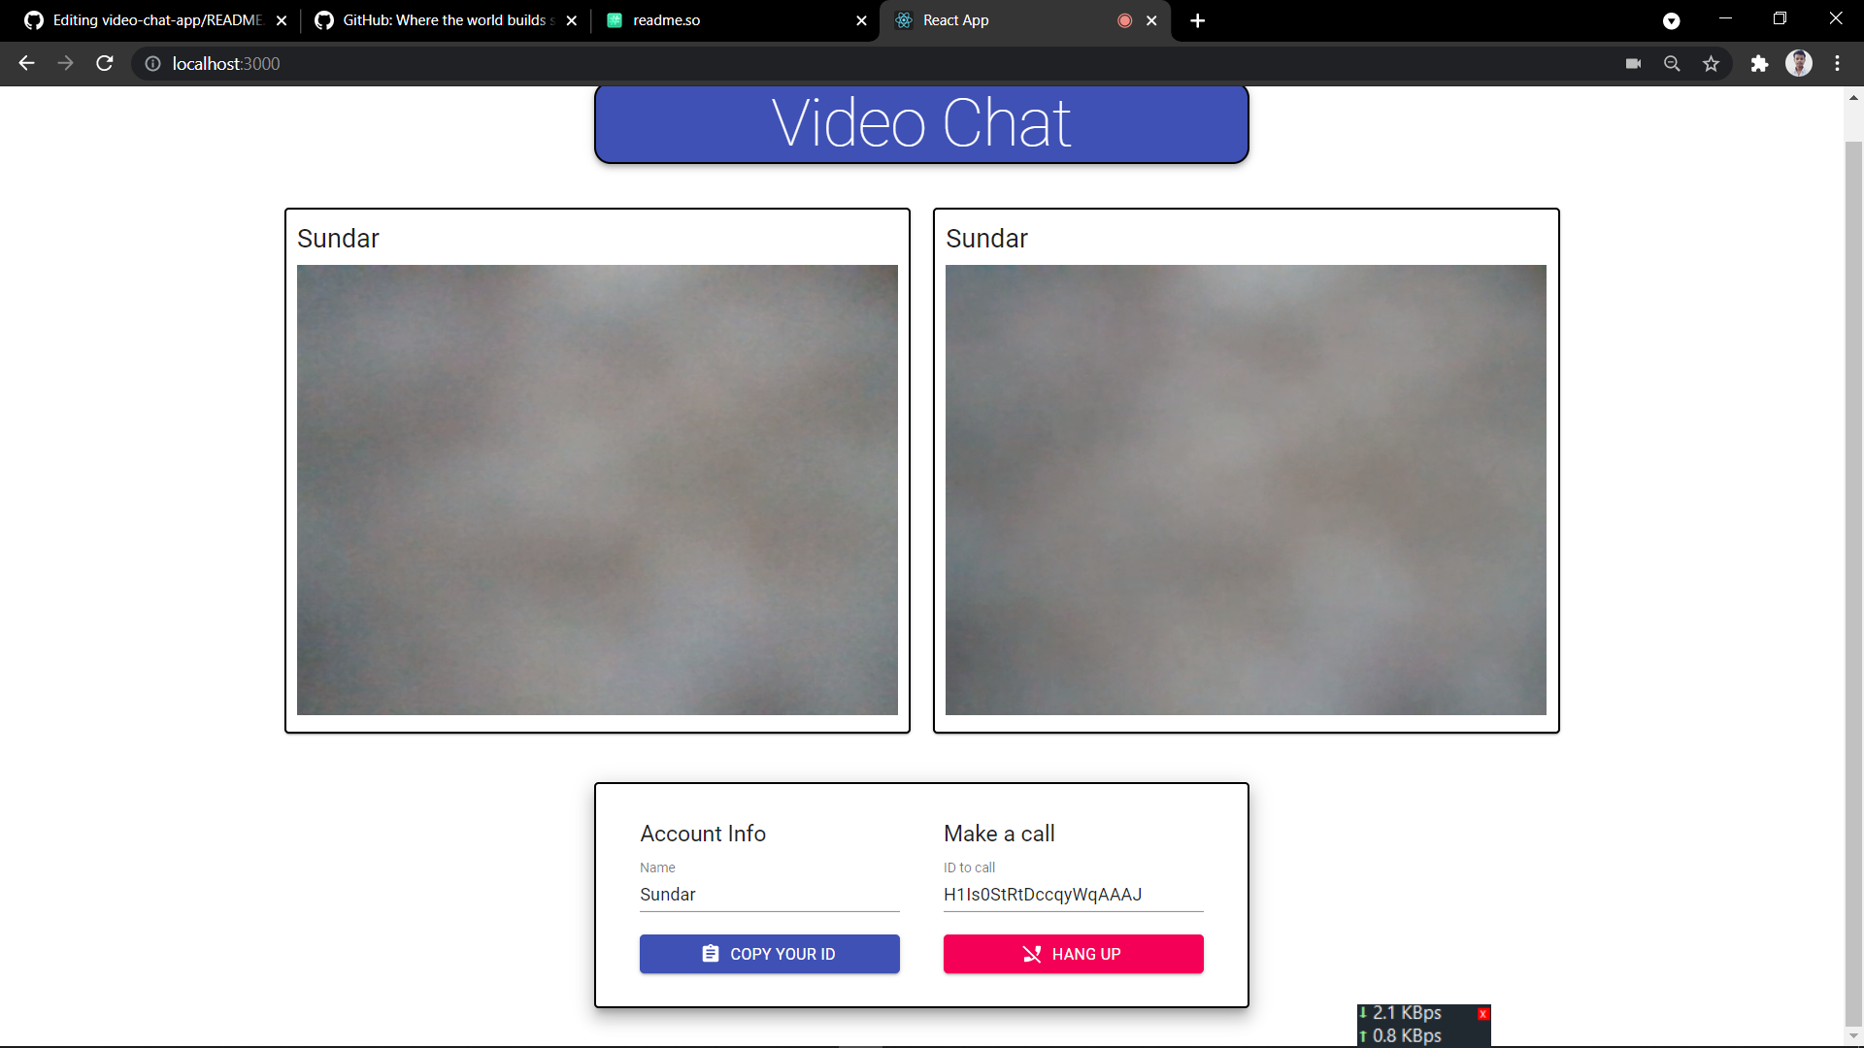
Task: Select the zoom search icon in the omnibox
Action: pos(1672,63)
